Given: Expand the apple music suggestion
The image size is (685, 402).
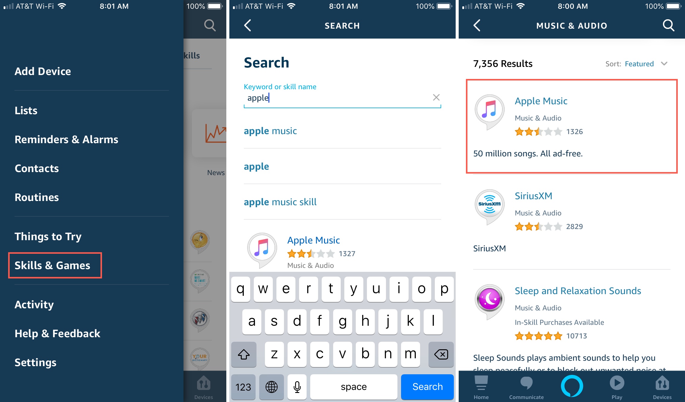Looking at the screenshot, I should point(270,130).
